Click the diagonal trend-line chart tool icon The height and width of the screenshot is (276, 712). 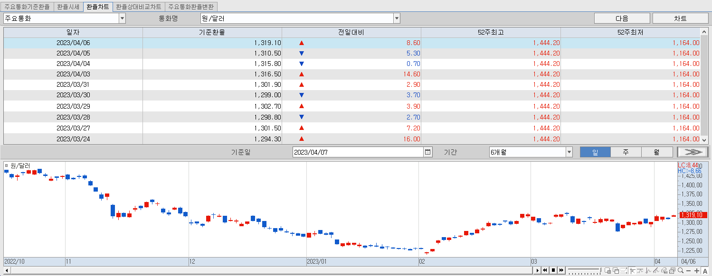656,271
